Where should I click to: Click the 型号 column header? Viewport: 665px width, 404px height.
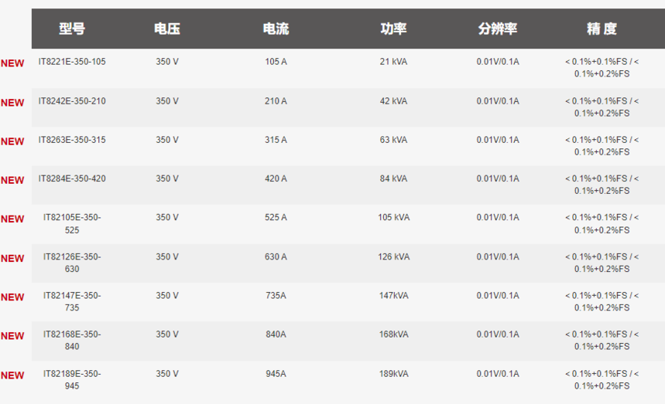click(72, 29)
